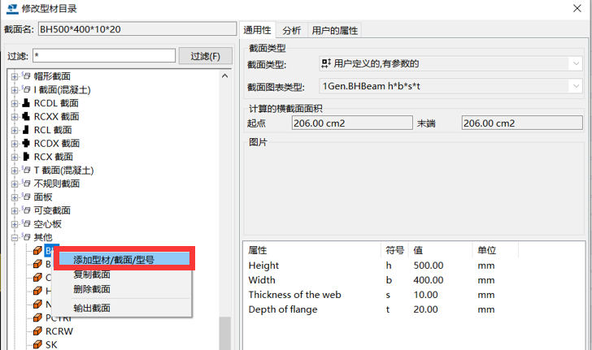
Task: Collapse the 其他 tree node
Action: (15, 238)
